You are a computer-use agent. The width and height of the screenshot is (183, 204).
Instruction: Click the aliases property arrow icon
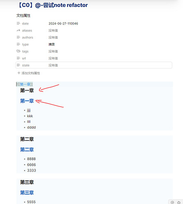18,31
